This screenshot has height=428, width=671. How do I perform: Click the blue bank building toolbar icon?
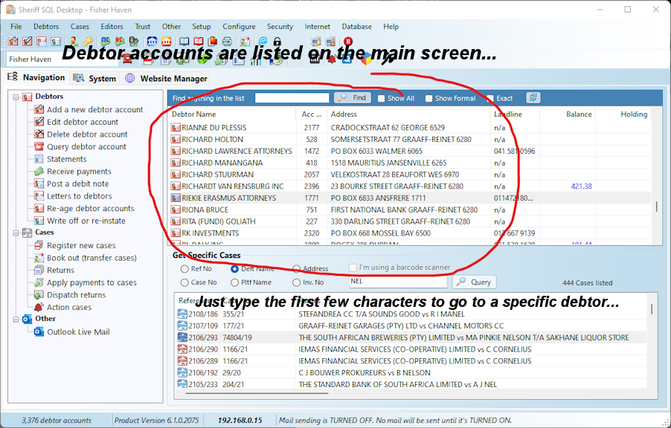(152, 42)
